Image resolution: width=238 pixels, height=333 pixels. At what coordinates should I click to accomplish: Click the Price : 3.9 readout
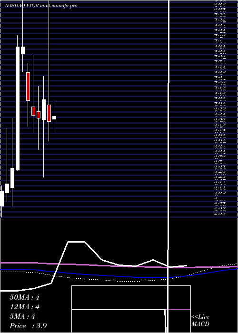pos(28,326)
